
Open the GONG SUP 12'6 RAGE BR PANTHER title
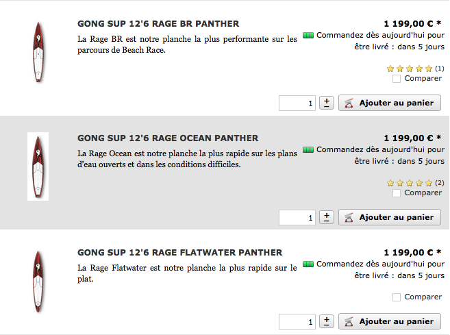tap(158, 23)
